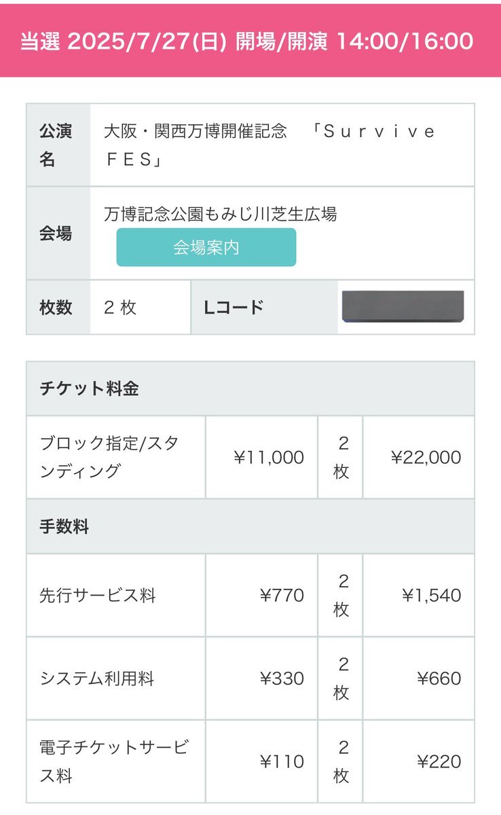Select the Lコード label cell
The image size is (501, 815).
265,307
